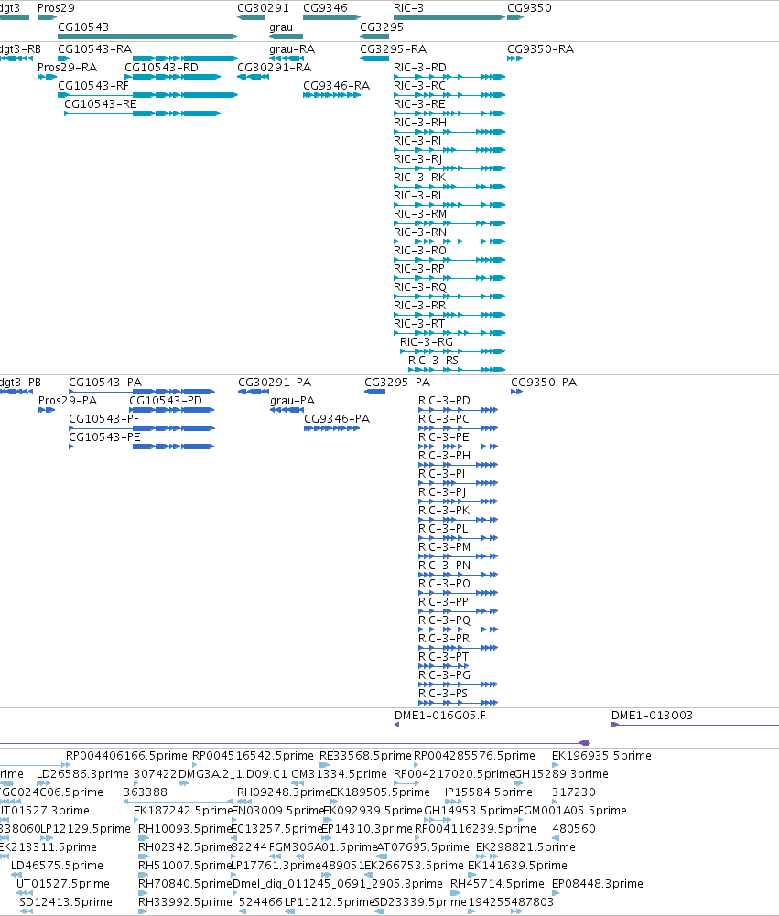Select the CG30291 gene label
The height and width of the screenshot is (916, 779).
pyautogui.click(x=263, y=8)
